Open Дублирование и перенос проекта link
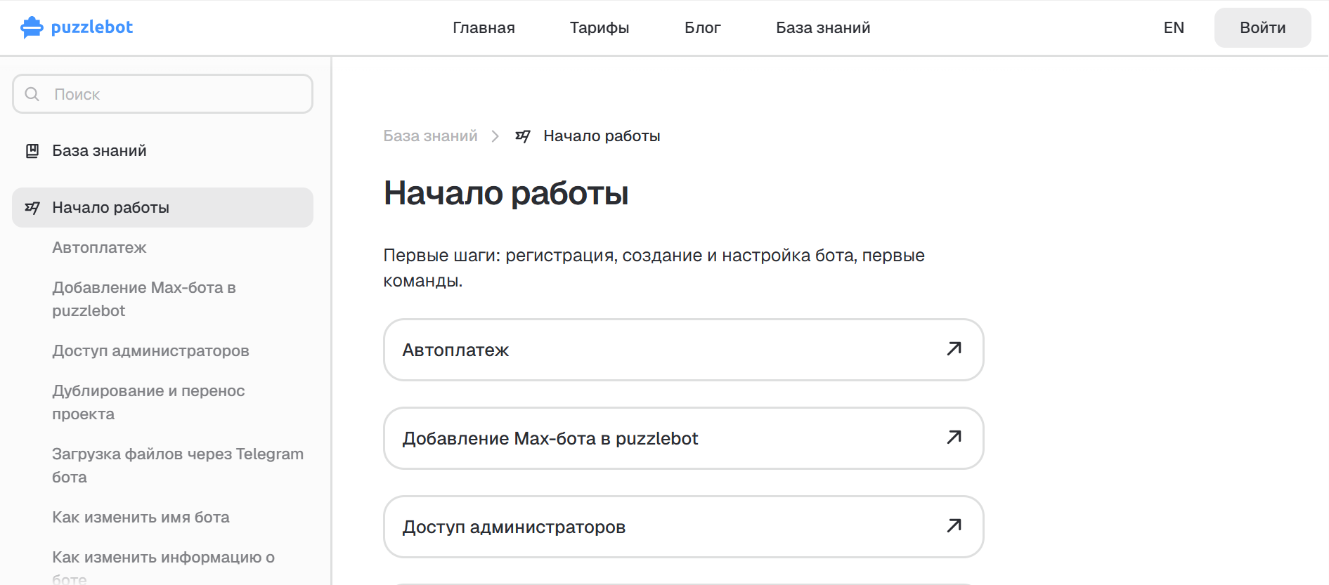Viewport: 1329px width, 585px height. point(148,402)
